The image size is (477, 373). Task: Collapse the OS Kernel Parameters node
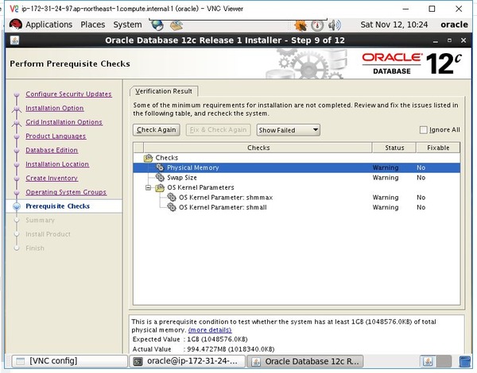[x=148, y=188]
